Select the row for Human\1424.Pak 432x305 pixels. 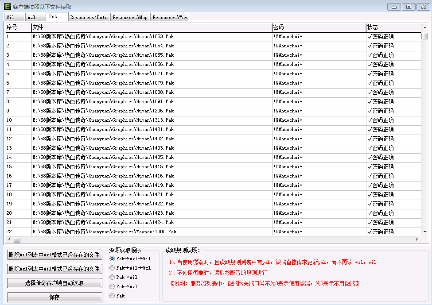click(213, 223)
